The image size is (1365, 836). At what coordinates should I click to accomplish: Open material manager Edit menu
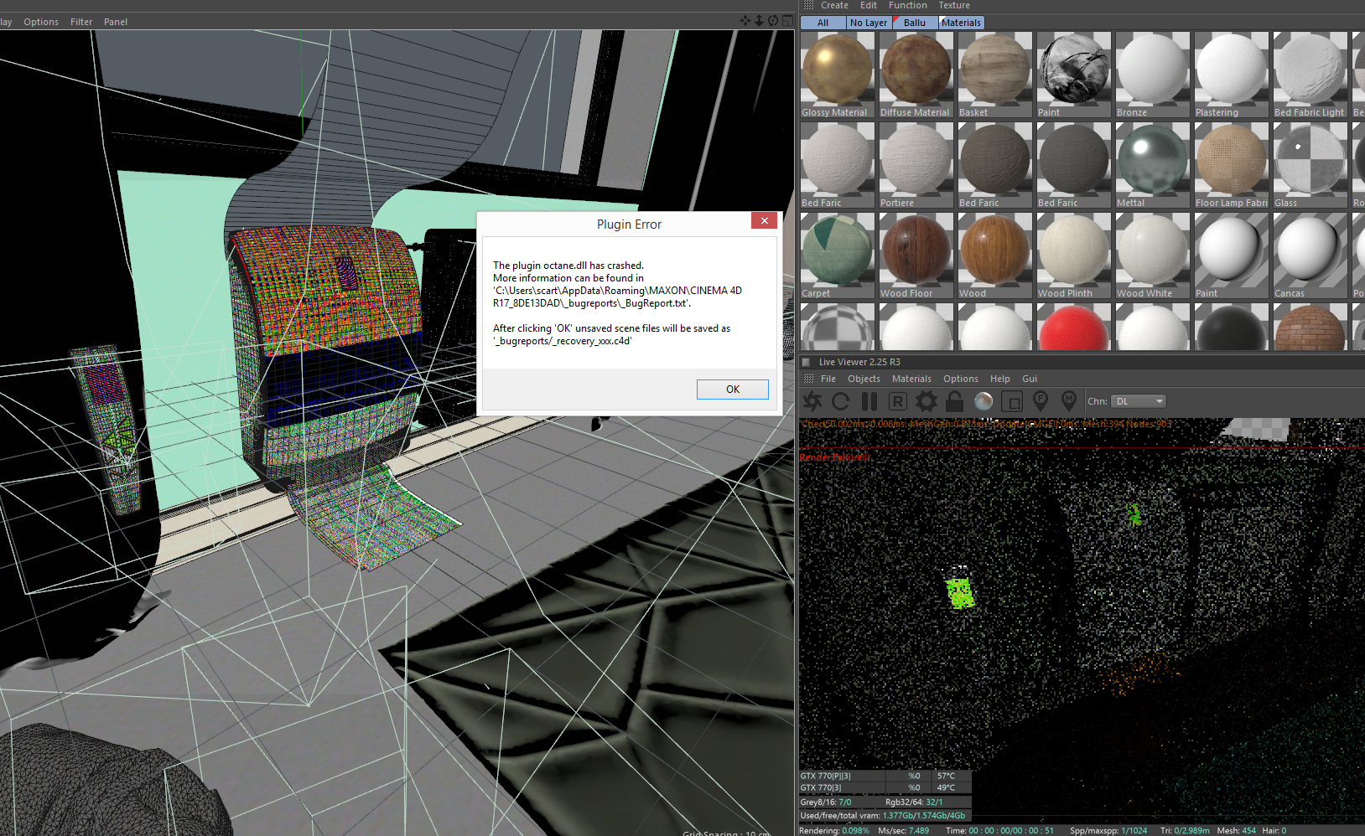[869, 5]
